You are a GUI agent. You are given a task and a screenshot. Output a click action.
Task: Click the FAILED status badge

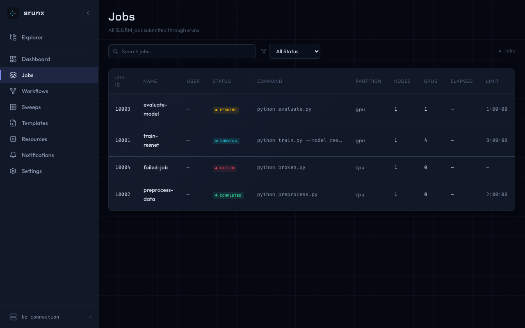click(224, 168)
